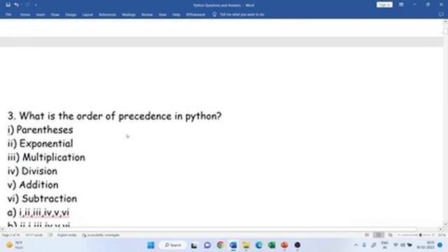448x252 pixels.
Task: Open File Explorer from the taskbar
Action: click(x=246, y=245)
